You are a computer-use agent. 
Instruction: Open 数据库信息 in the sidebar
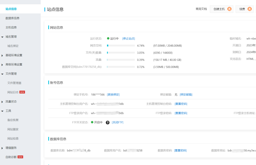pyautogui.click(x=12, y=18)
